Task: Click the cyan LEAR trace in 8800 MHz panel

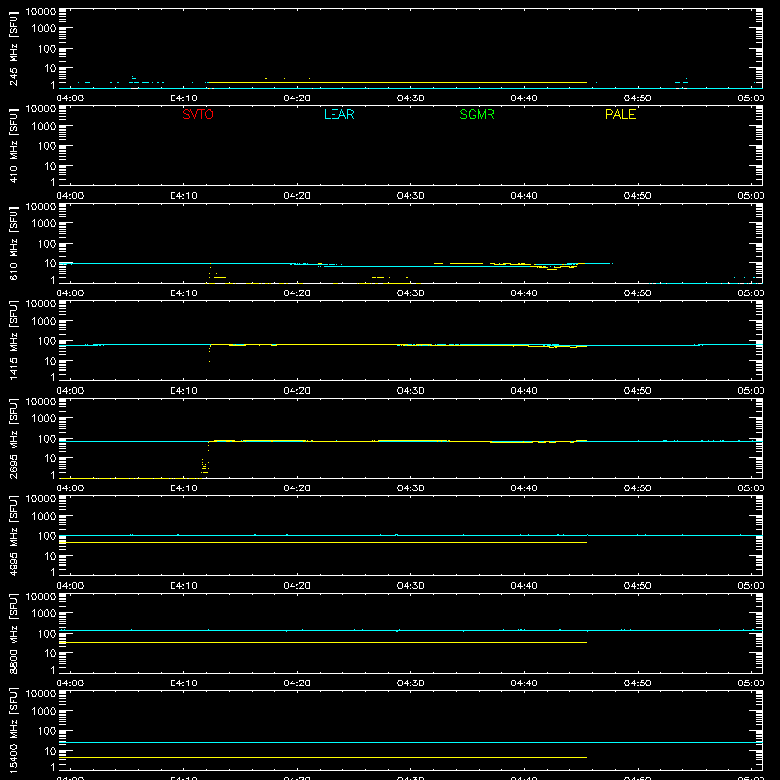Action: coord(410,630)
